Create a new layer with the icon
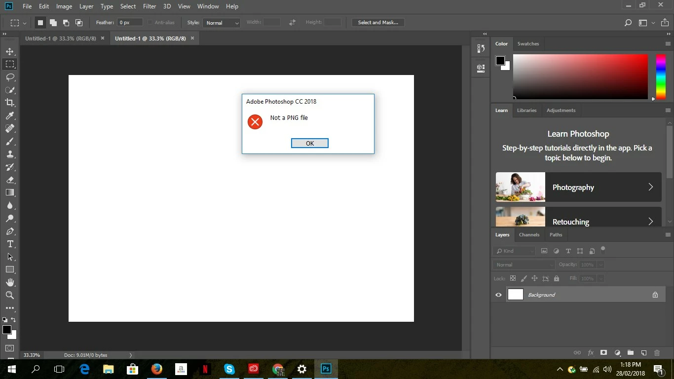674x379 pixels. tap(644, 353)
